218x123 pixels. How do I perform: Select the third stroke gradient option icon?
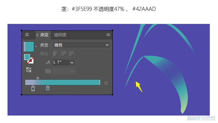(71, 54)
